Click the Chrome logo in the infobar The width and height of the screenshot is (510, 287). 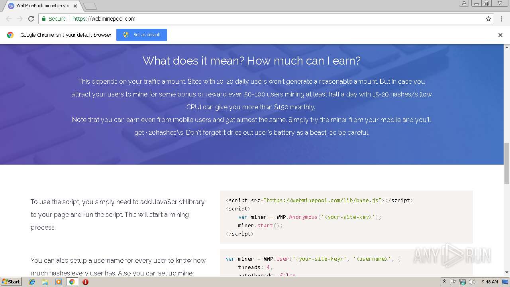10,35
